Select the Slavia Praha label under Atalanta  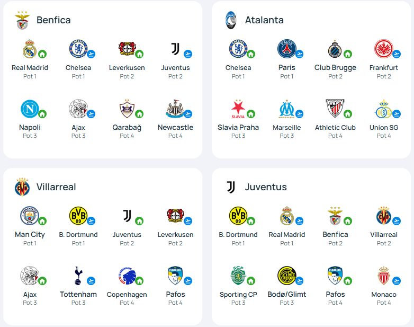pos(238,127)
